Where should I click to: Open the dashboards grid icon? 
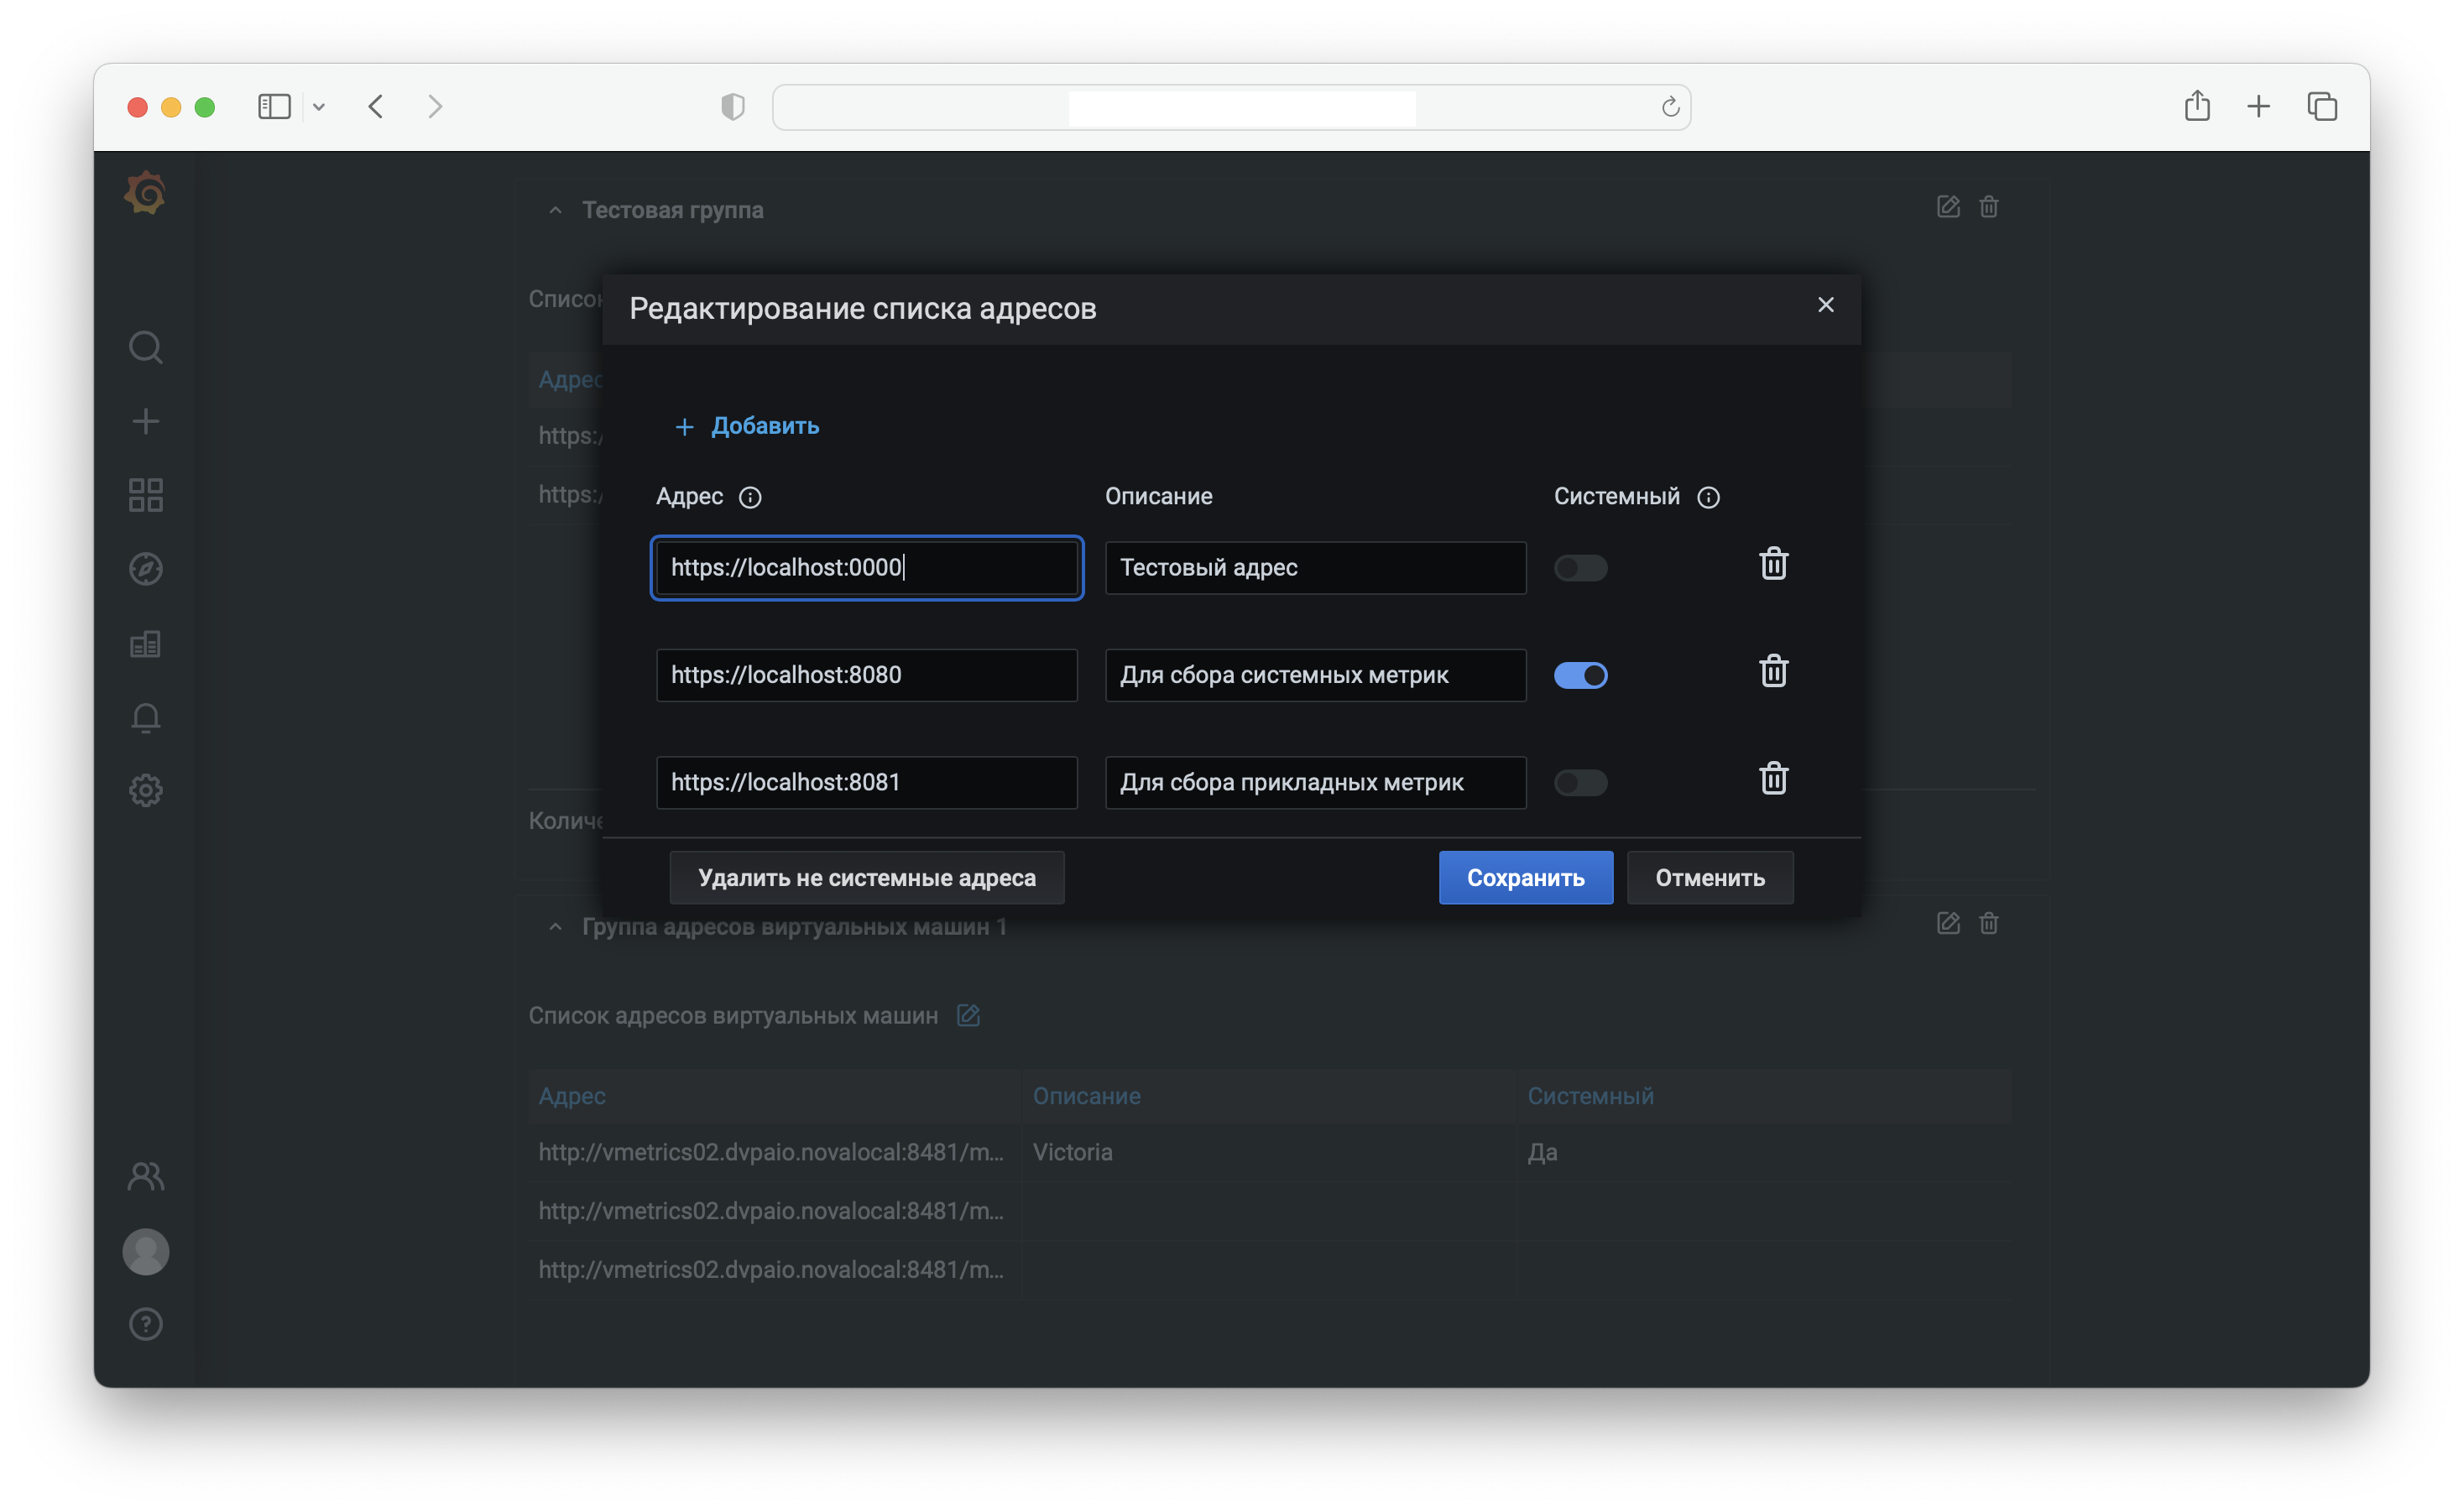tap(146, 495)
